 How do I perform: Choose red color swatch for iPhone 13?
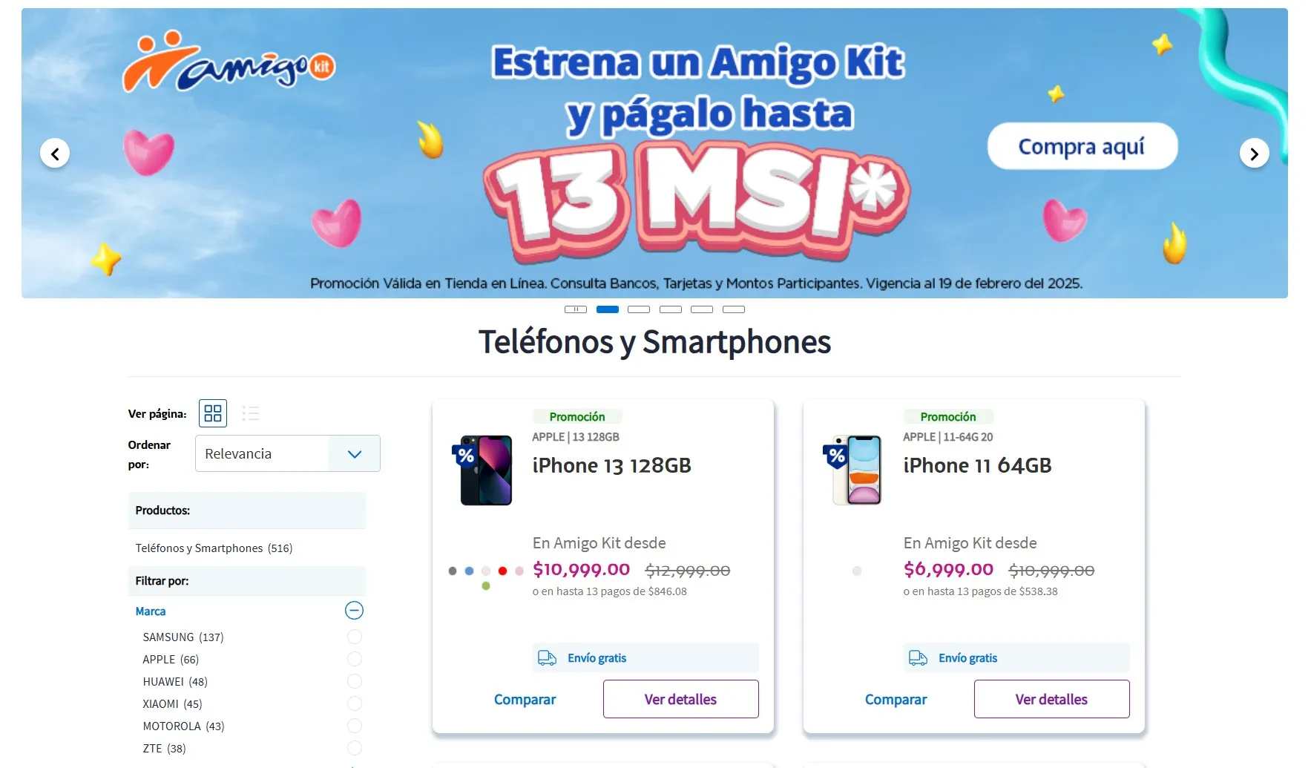502,571
